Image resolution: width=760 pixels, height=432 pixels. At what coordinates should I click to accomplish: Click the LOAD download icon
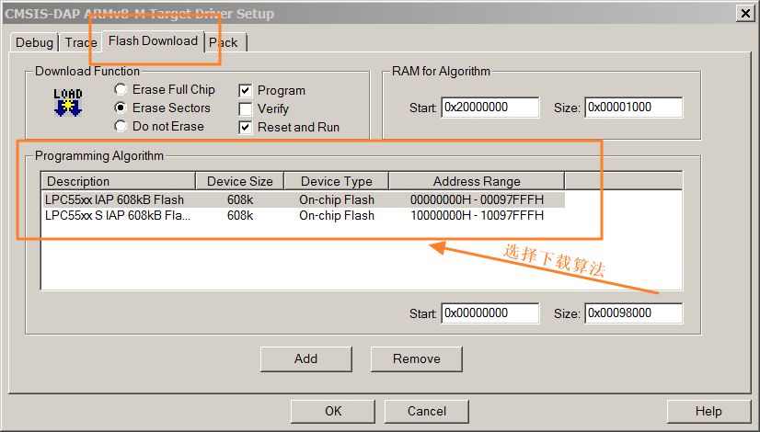coord(68,102)
